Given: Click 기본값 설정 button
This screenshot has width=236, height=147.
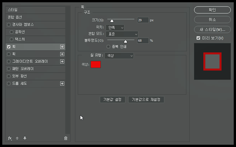Looking at the screenshot, I should (112, 99).
